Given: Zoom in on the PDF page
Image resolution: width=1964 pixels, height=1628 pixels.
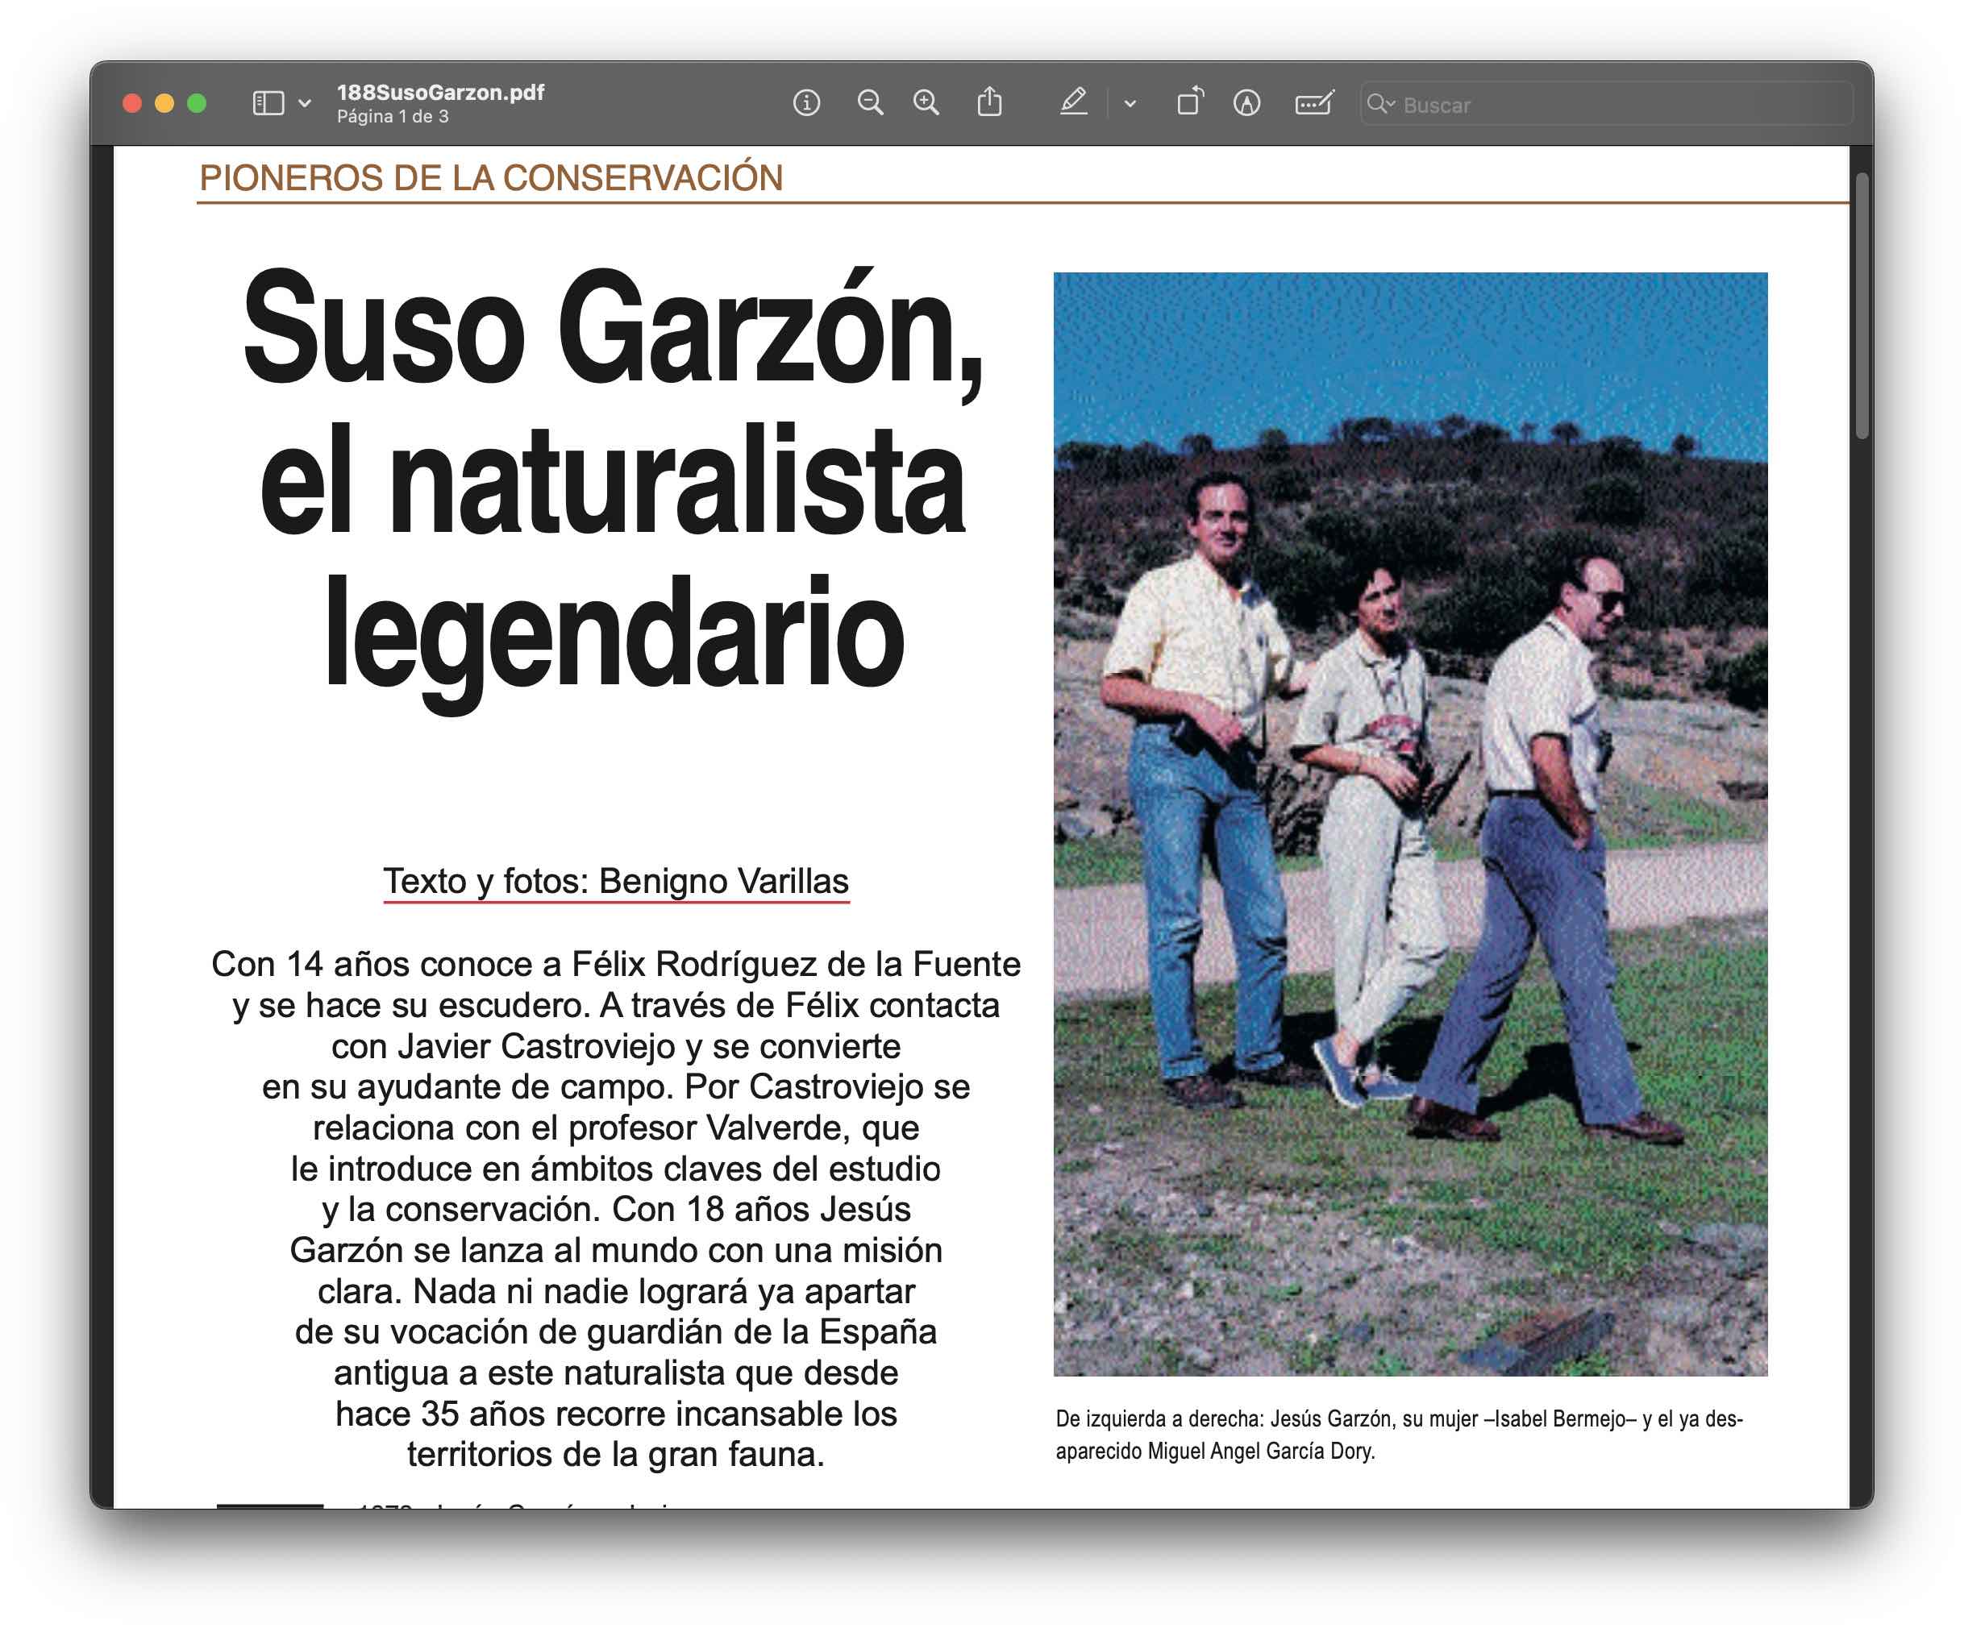Looking at the screenshot, I should coord(926,103).
